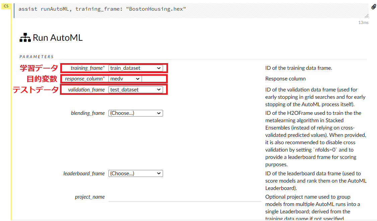Expand the leaderboard_frame Choose dropdown
The width and height of the screenshot is (377, 221).
(x=136, y=174)
